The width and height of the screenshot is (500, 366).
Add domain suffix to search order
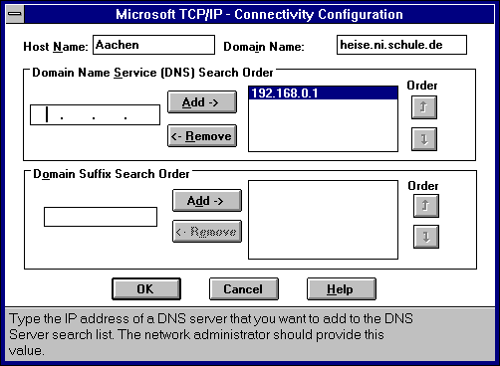point(207,201)
